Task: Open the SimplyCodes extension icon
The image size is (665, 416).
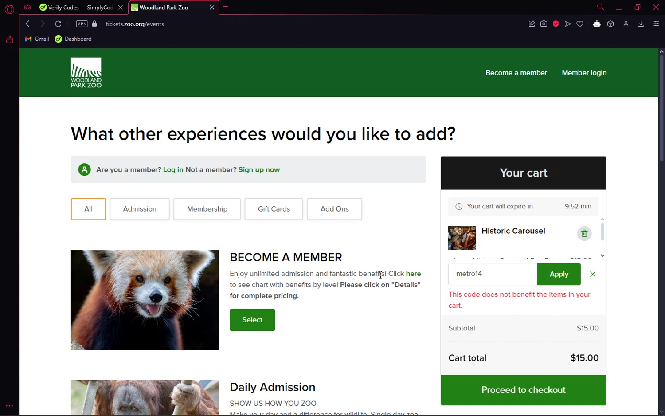Action: 597,24
